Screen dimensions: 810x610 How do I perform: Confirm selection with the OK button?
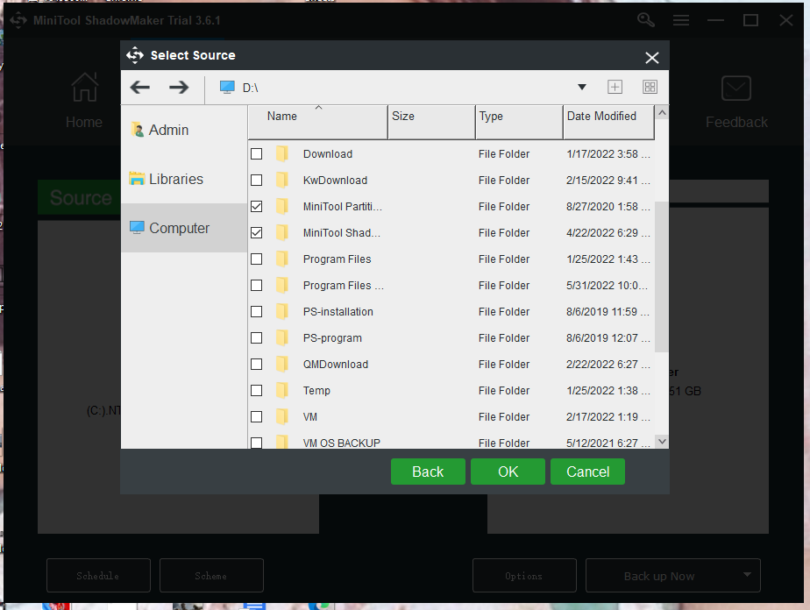[x=508, y=472]
